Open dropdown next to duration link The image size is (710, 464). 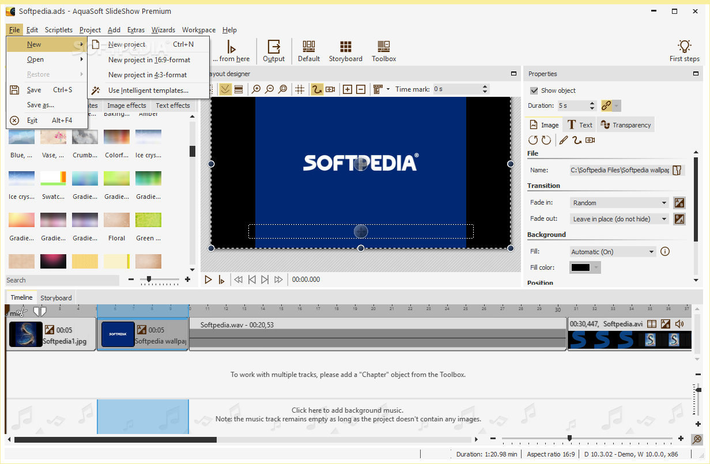pyautogui.click(x=617, y=105)
